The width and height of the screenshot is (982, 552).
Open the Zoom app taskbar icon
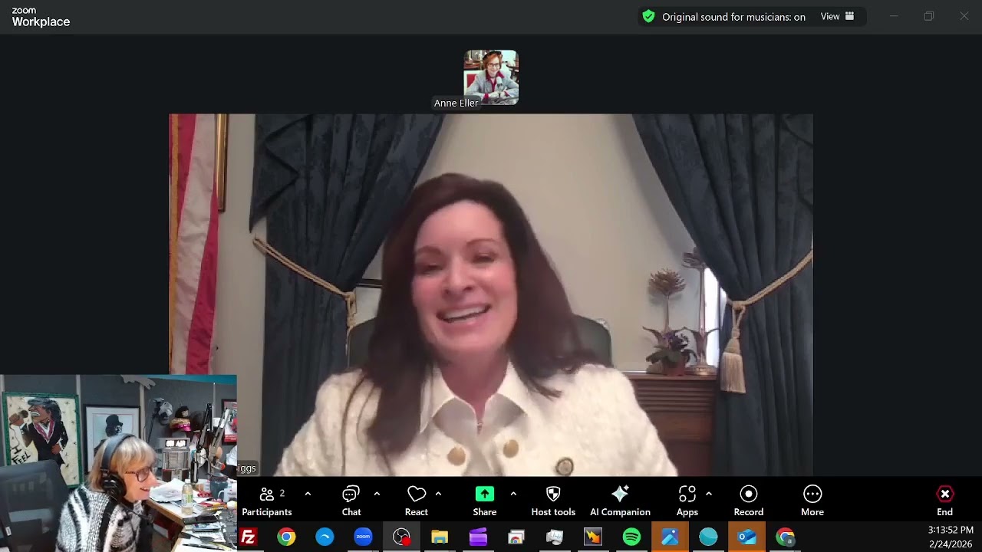363,537
